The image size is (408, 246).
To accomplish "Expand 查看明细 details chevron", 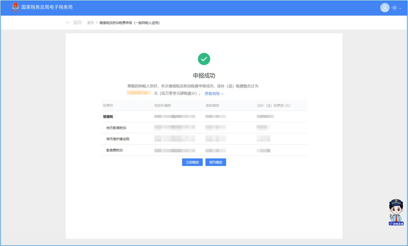I will 223,94.
